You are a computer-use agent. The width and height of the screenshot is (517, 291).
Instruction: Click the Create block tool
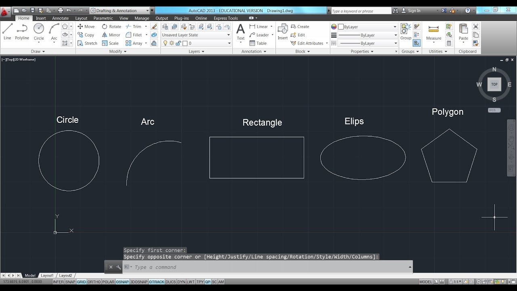pos(300,27)
